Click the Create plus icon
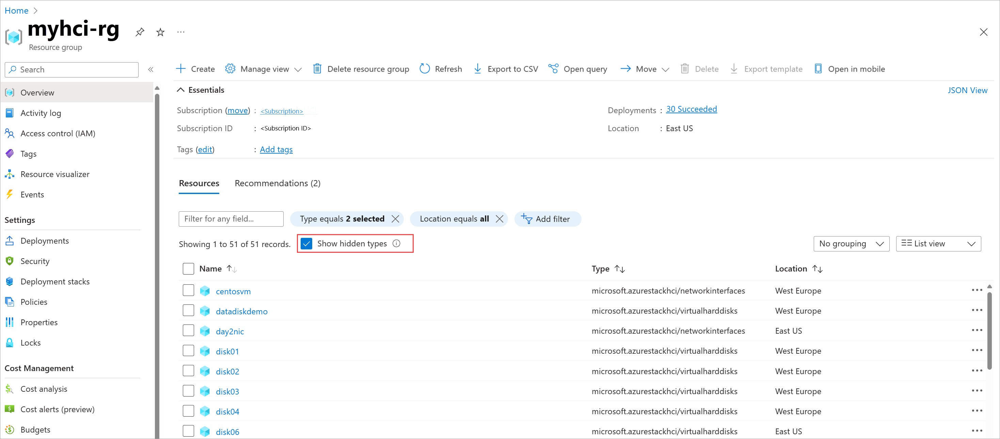The image size is (1000, 439). pos(181,69)
